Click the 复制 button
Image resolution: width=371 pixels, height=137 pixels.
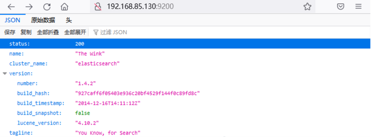tap(26, 32)
